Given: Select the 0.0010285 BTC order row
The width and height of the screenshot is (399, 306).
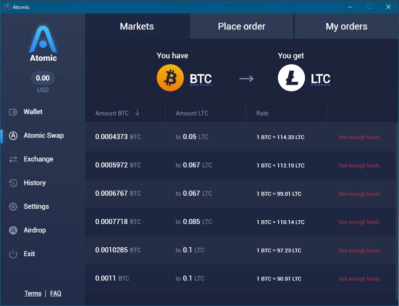Looking at the screenshot, I should point(240,250).
